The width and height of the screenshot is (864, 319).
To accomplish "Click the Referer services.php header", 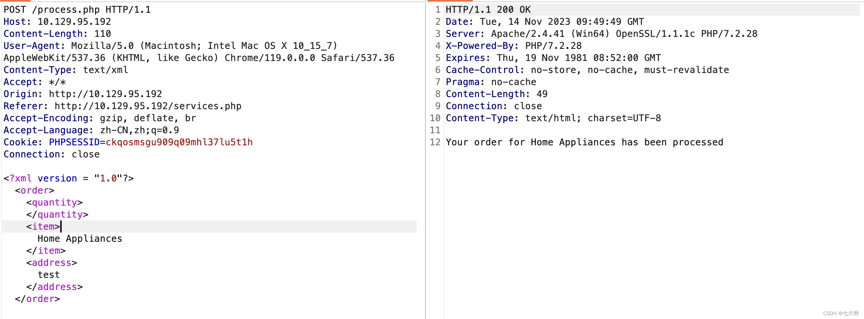I will pyautogui.click(x=123, y=106).
